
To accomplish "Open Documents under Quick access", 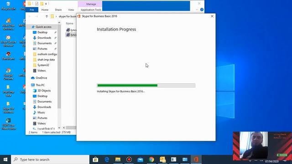I will pyautogui.click(x=44, y=43).
